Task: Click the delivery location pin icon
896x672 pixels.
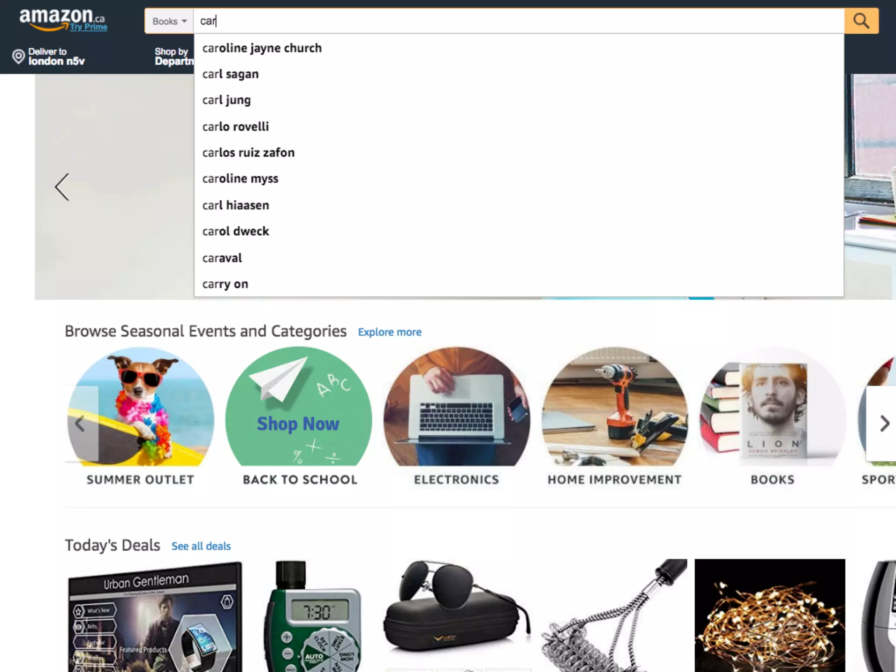Action: (x=18, y=56)
